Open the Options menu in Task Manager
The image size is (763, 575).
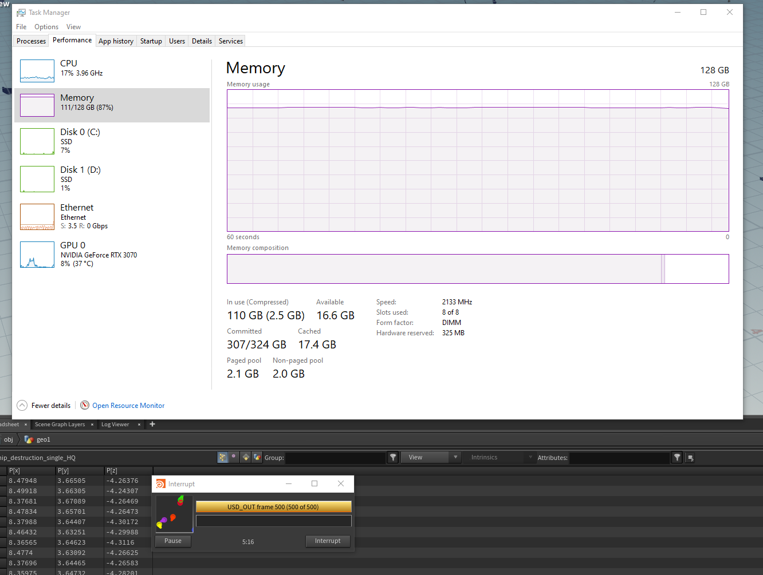click(x=46, y=27)
